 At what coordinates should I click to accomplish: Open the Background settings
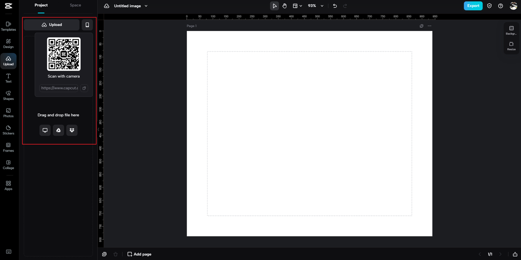[x=511, y=30]
